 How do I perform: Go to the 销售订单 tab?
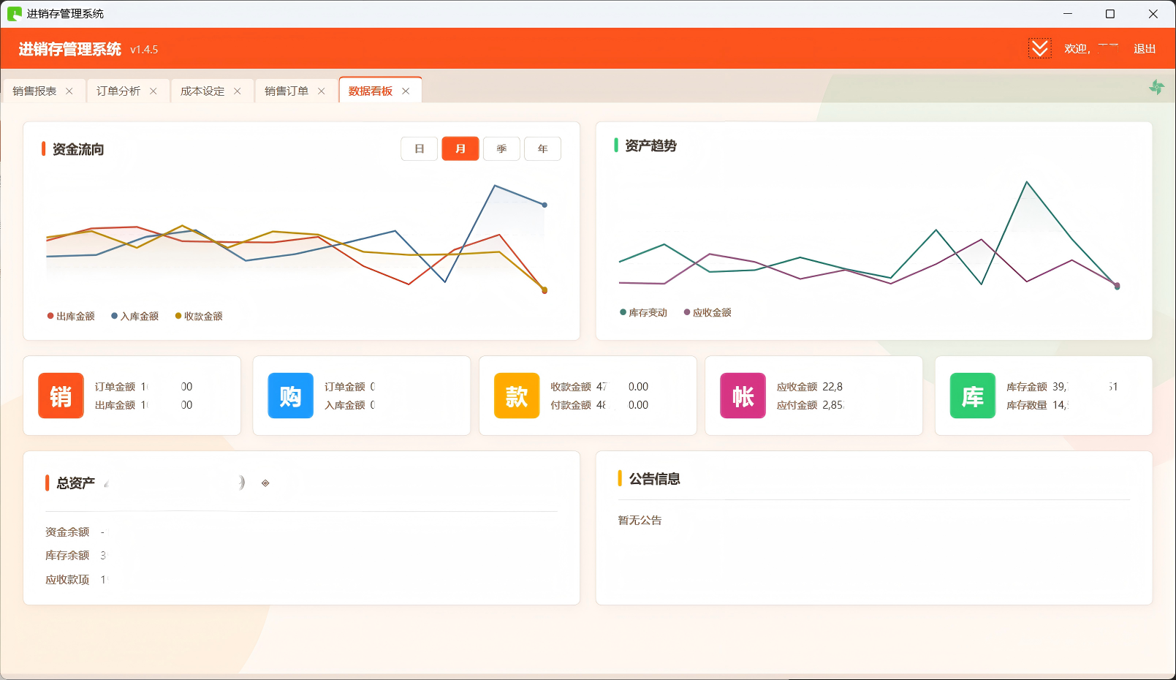click(287, 91)
